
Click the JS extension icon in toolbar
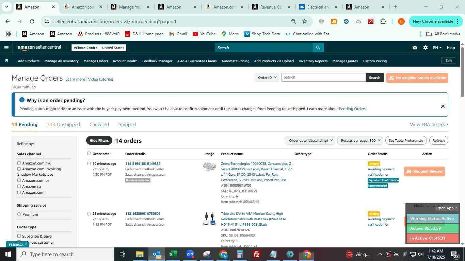point(334,21)
